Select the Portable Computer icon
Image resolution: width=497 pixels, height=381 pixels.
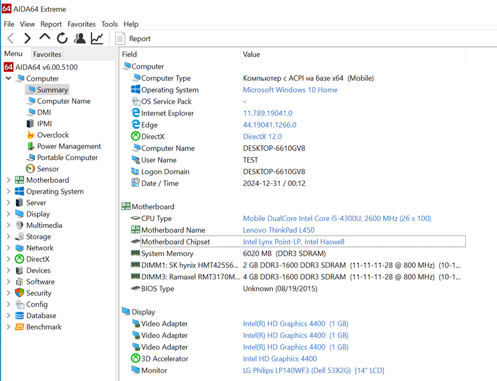pyautogui.click(x=31, y=157)
